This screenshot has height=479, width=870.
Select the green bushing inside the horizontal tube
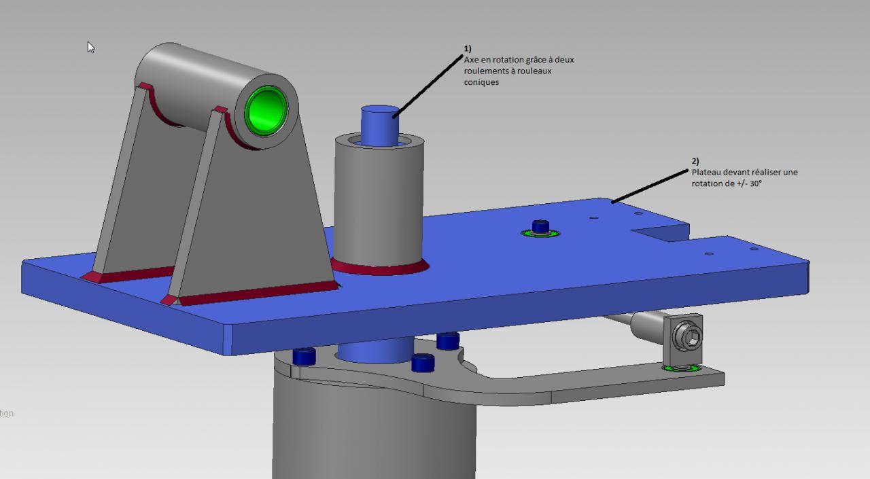(x=267, y=109)
